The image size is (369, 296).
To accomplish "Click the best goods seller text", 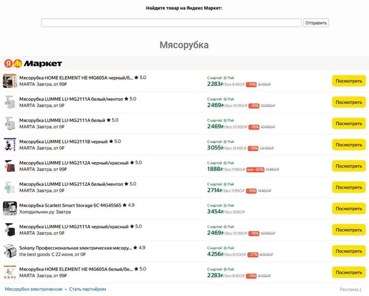I will point(35,255).
